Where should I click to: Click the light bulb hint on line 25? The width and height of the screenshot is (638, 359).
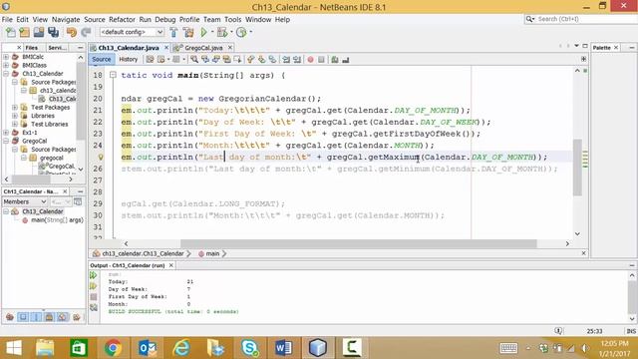pyautogui.click(x=100, y=158)
